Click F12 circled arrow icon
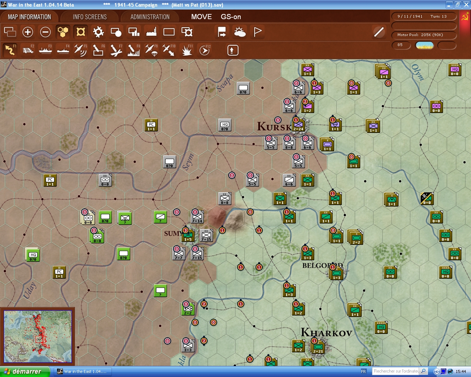471x377 pixels. 205,50
